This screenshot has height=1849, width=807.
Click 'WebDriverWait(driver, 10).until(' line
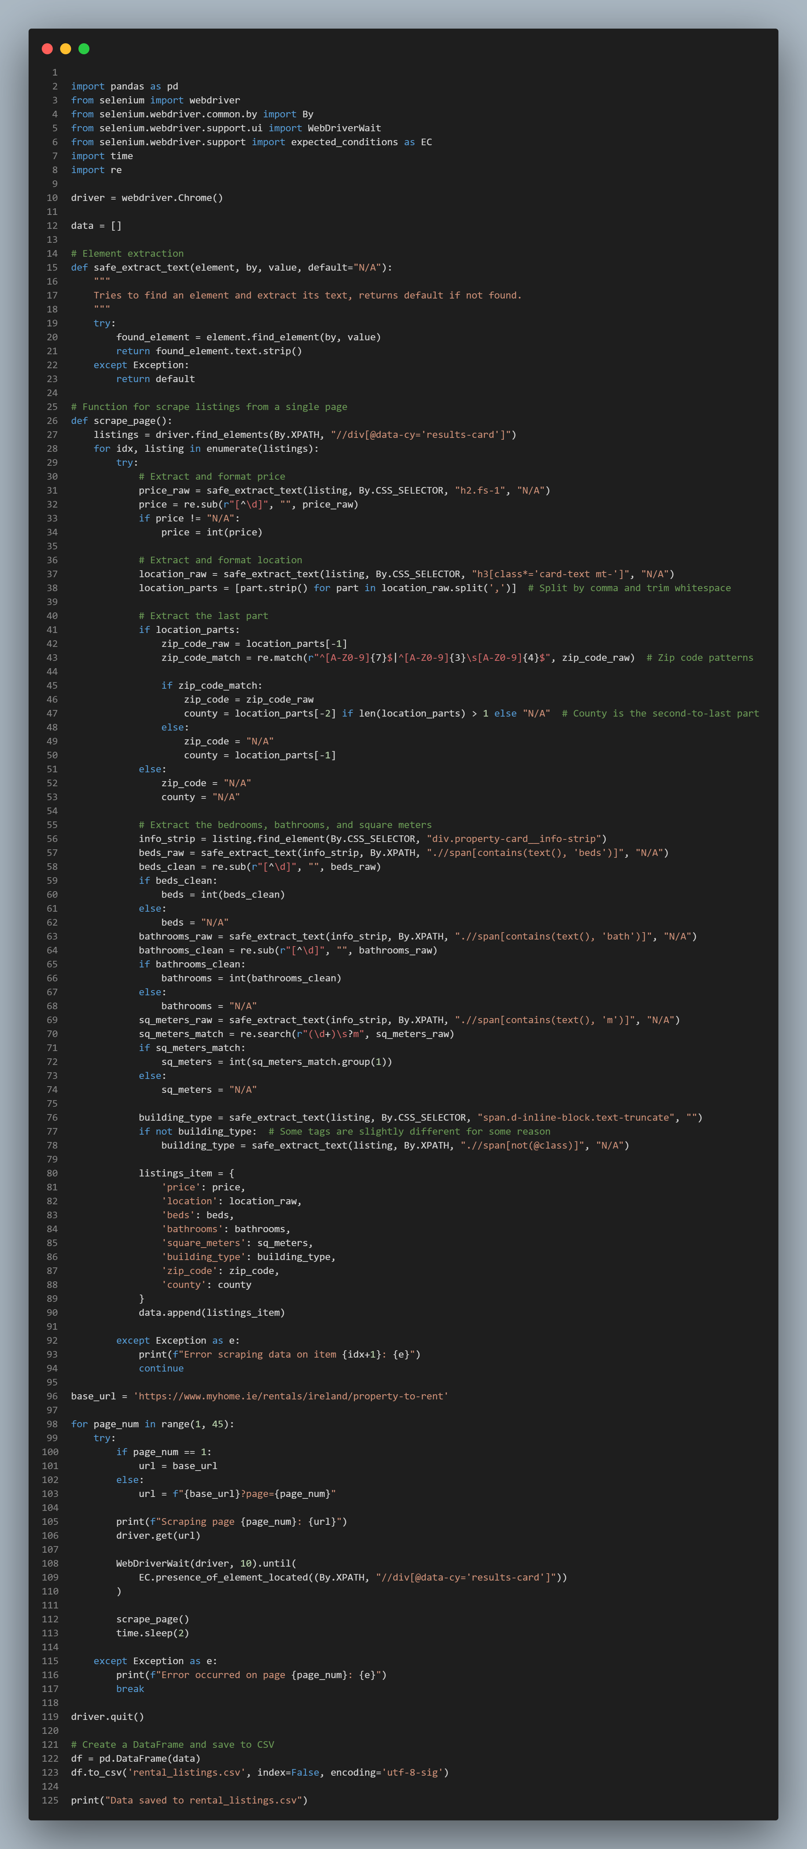(x=206, y=1563)
